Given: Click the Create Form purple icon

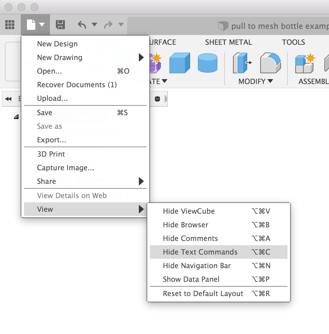Looking at the screenshot, I should click(156, 63).
